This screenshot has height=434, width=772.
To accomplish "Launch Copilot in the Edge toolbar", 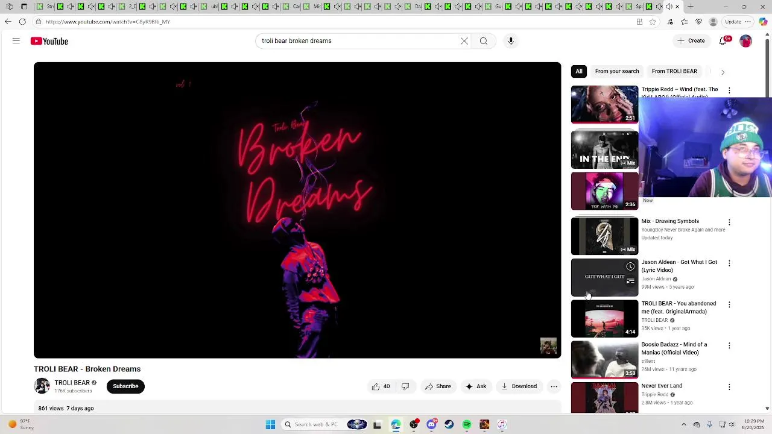I will click(x=763, y=22).
